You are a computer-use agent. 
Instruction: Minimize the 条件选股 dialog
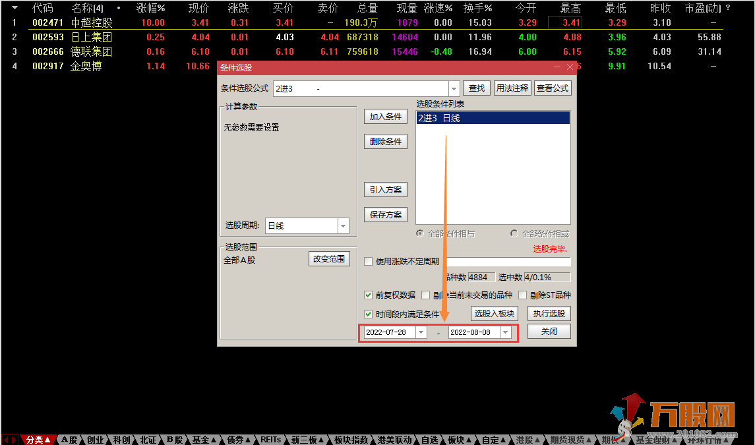[557, 67]
